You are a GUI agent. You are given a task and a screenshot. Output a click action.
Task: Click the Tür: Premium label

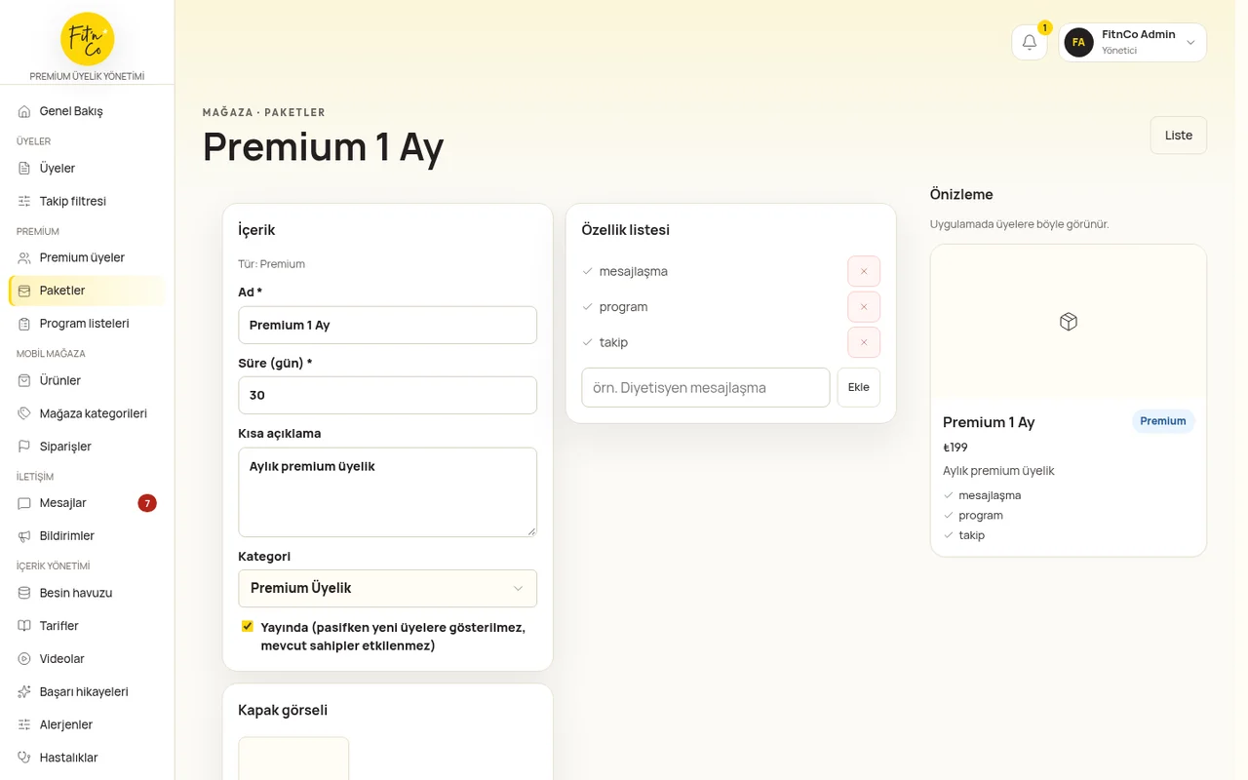(x=272, y=263)
